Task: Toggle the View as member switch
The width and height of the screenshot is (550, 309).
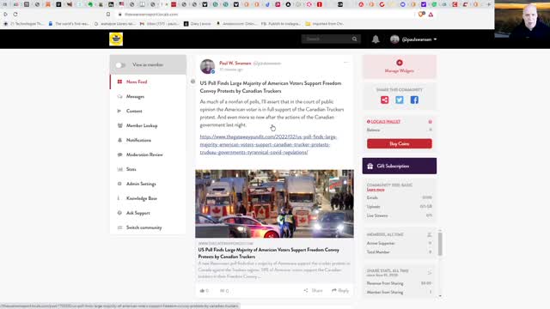Action: coord(120,65)
